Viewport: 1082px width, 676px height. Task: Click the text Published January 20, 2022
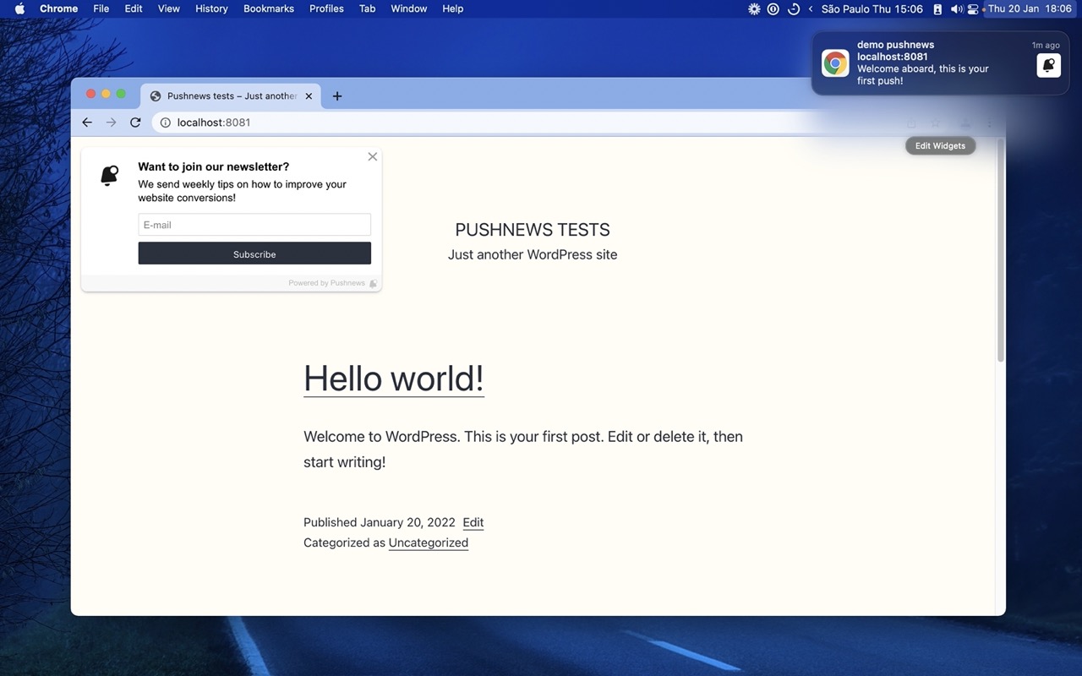point(380,522)
